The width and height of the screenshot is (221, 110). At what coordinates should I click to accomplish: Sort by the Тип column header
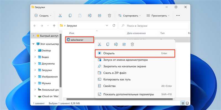point(162,33)
